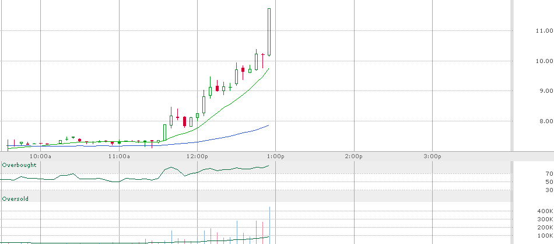The image size is (554, 244).
Task: Click the RSI 30 level label
Action: 549,190
